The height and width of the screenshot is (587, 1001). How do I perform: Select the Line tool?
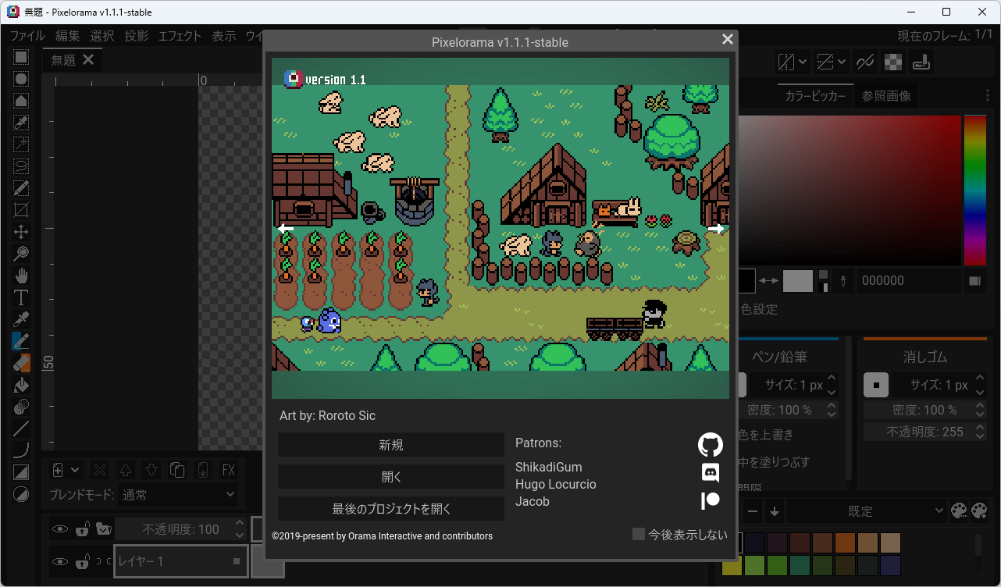pyautogui.click(x=21, y=429)
